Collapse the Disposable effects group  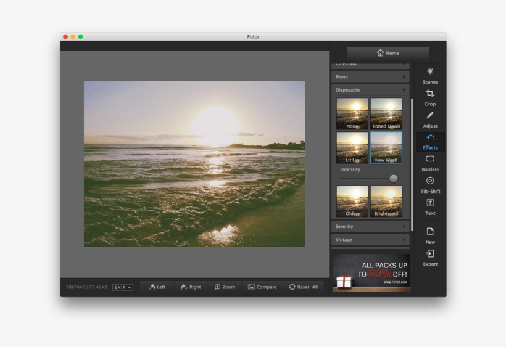370,90
